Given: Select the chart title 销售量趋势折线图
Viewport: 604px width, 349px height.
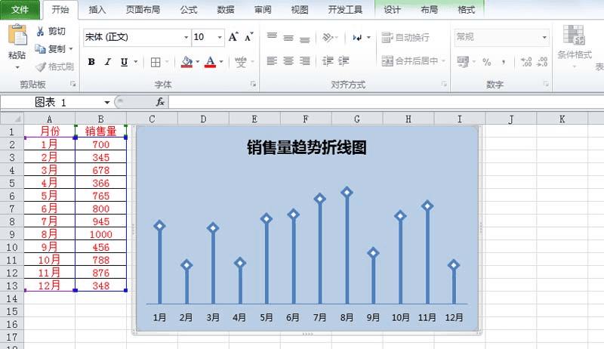Looking at the screenshot, I should (307, 147).
